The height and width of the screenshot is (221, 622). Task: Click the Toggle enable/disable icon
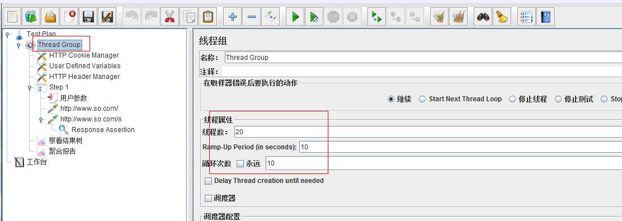271,17
